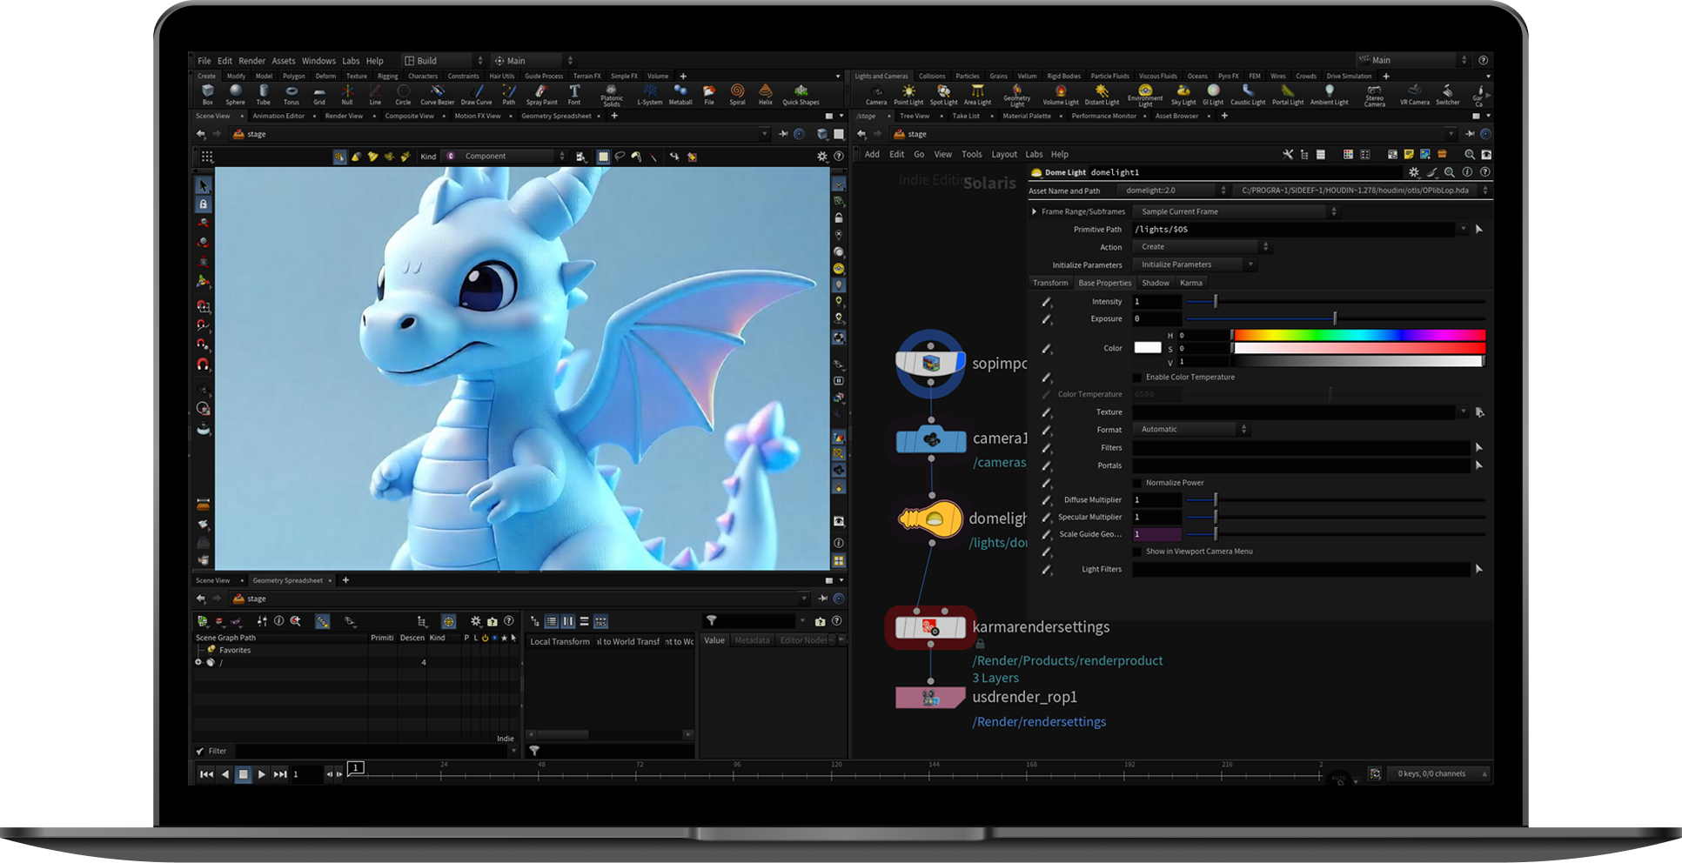Select the Sphere shelf tool

[x=235, y=93]
